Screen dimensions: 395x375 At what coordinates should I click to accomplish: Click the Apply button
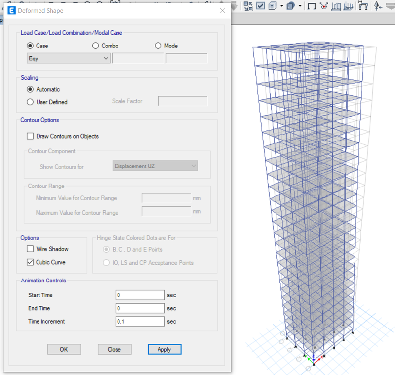(x=164, y=349)
